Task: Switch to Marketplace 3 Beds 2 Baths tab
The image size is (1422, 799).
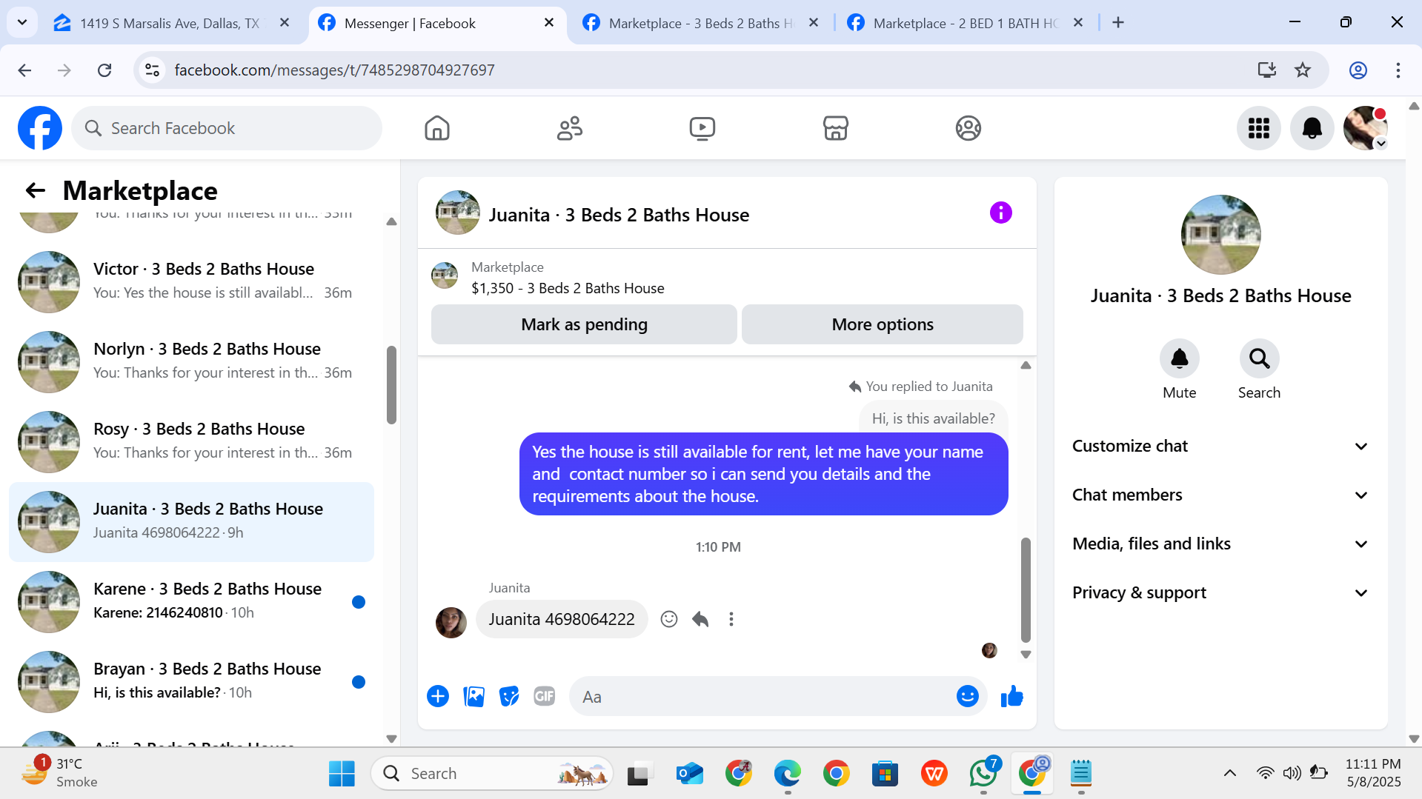Action: (700, 23)
